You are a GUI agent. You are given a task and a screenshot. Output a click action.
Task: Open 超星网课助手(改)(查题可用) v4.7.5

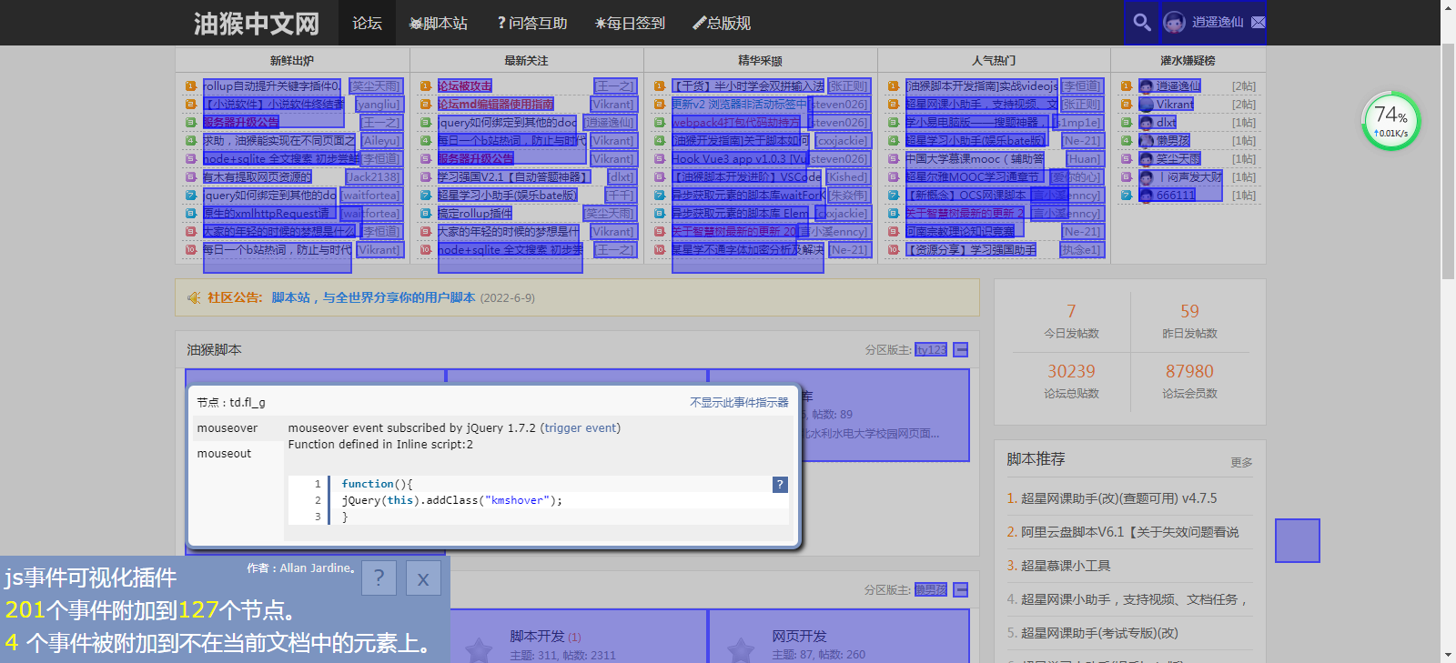click(x=1118, y=498)
